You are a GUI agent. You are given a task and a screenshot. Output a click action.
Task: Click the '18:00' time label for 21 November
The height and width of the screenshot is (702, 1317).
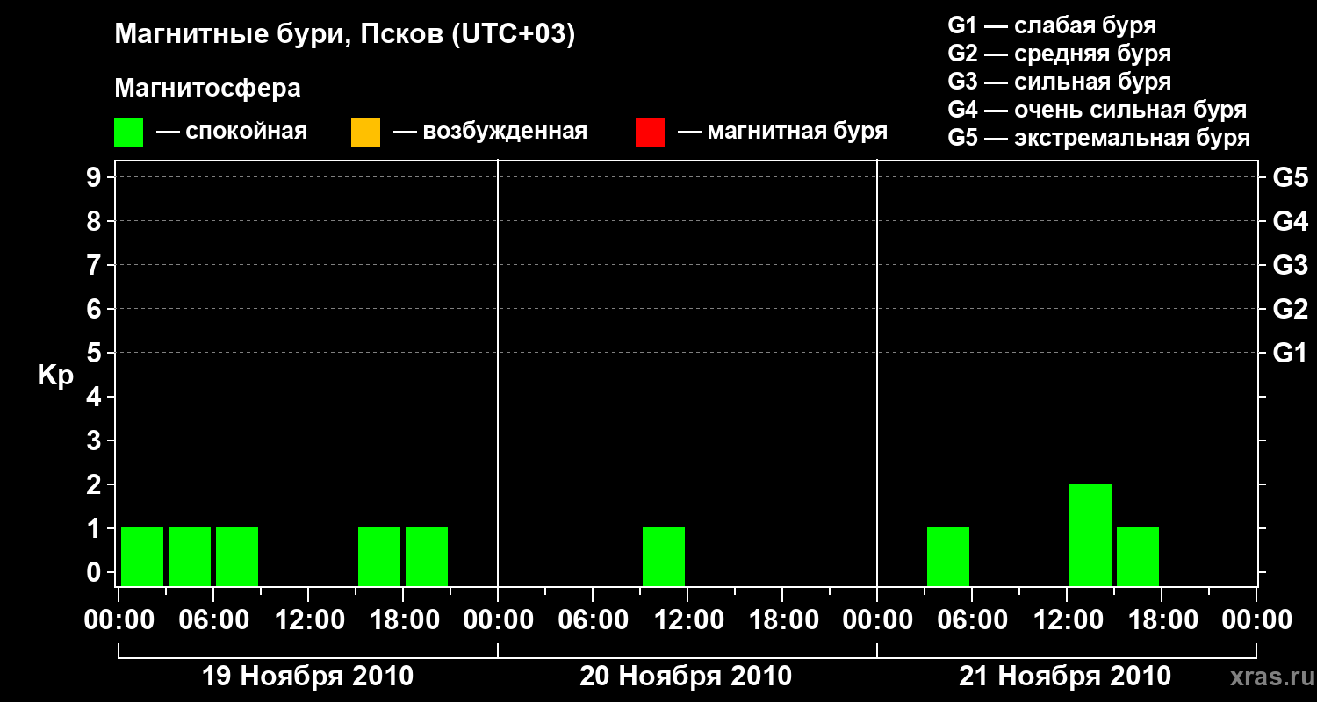(x=1162, y=620)
